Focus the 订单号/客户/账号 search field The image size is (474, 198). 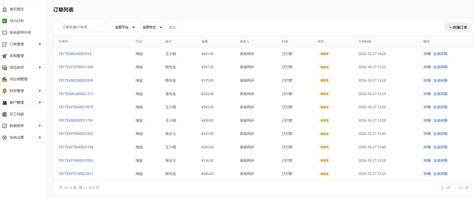(x=84, y=27)
